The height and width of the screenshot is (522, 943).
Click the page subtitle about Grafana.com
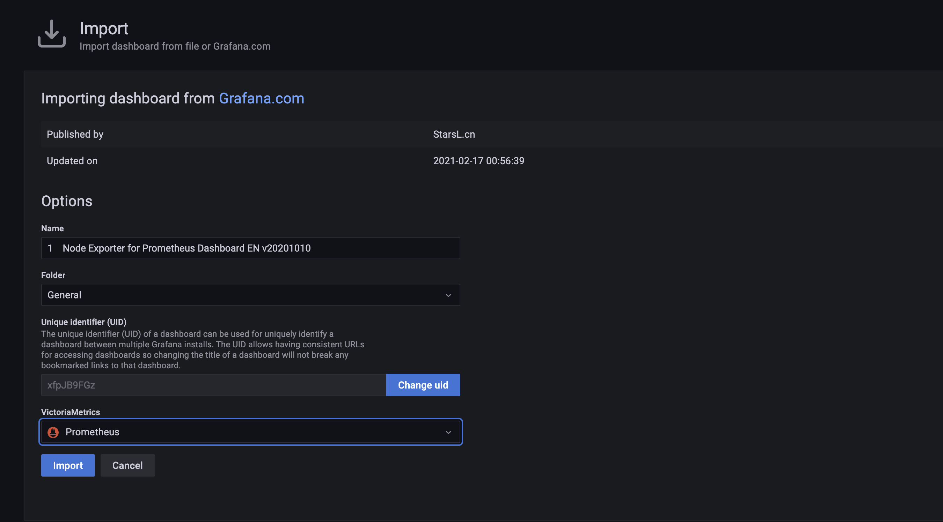(175, 46)
